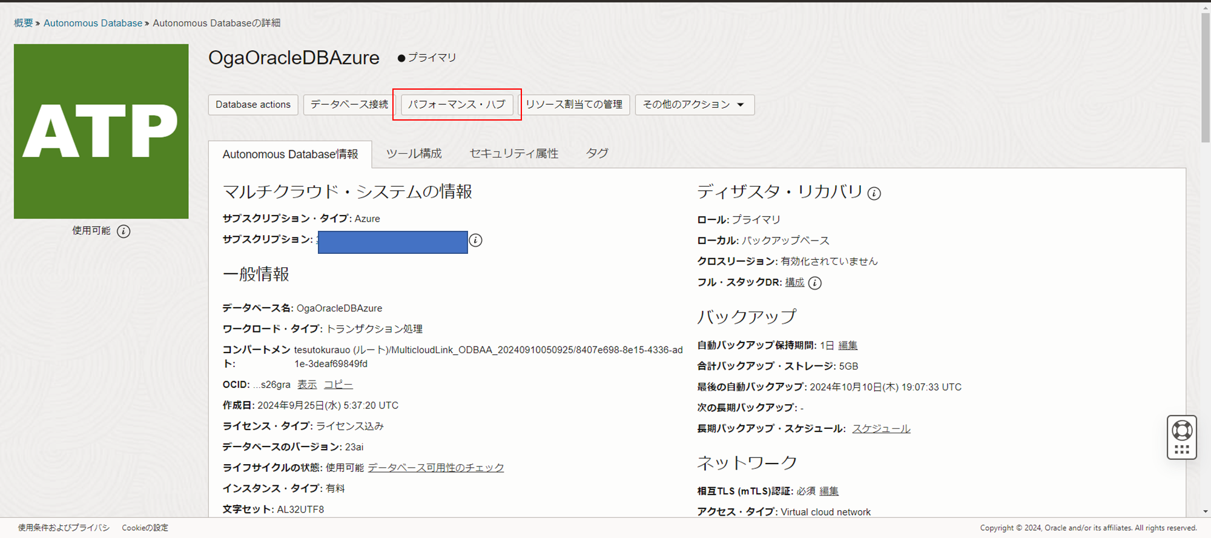This screenshot has height=538, width=1211.
Task: Click the ライセンス込み license type value
Action: pos(350,427)
